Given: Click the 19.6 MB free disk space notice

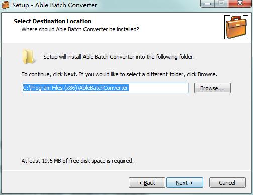Looking at the screenshot, I should click(77, 161).
